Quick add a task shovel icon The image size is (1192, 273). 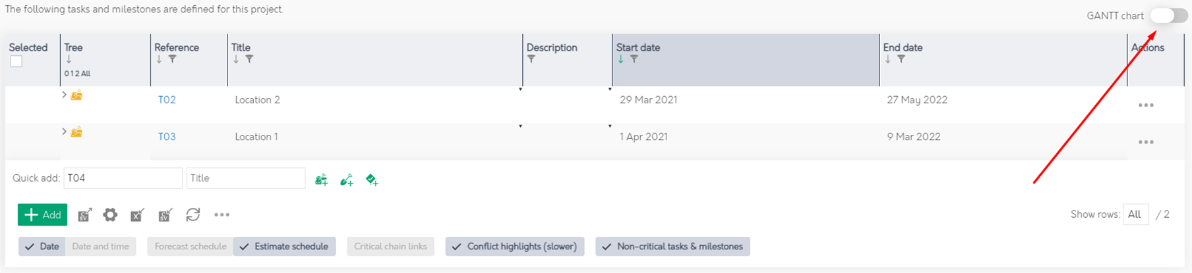347,180
